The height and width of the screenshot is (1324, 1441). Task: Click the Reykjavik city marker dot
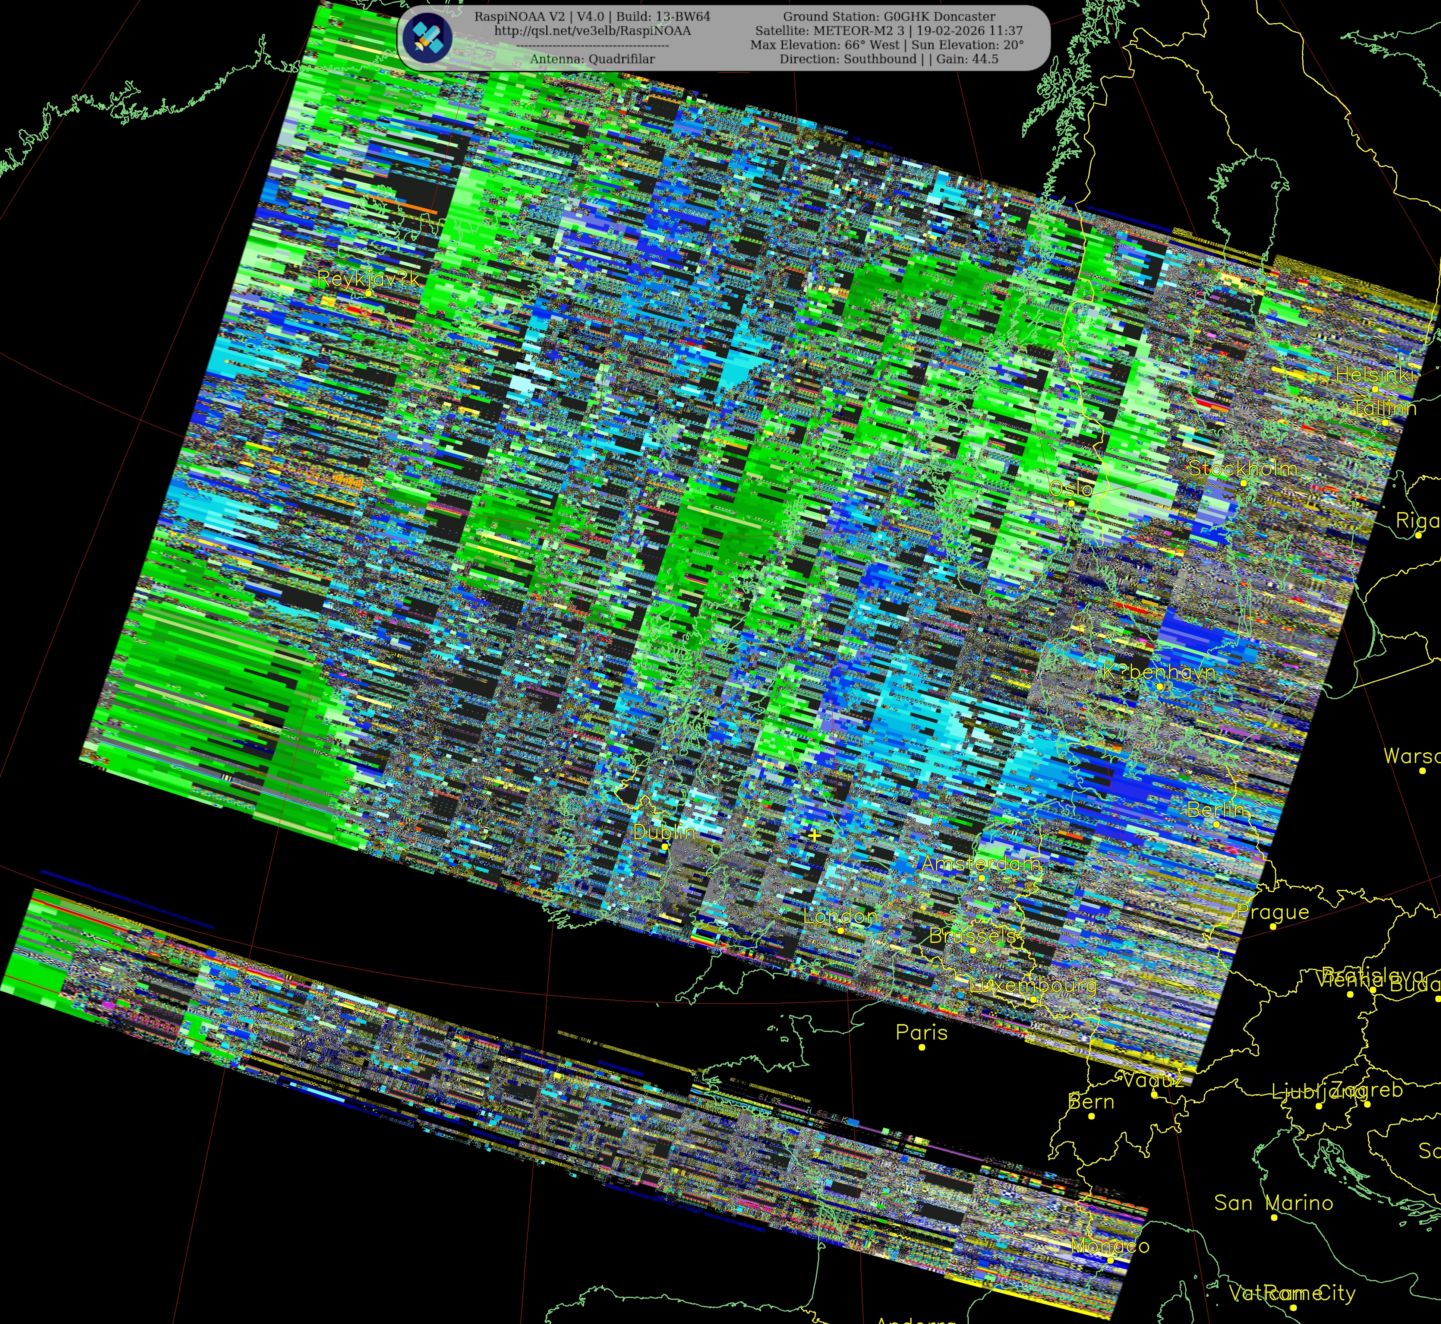368,293
